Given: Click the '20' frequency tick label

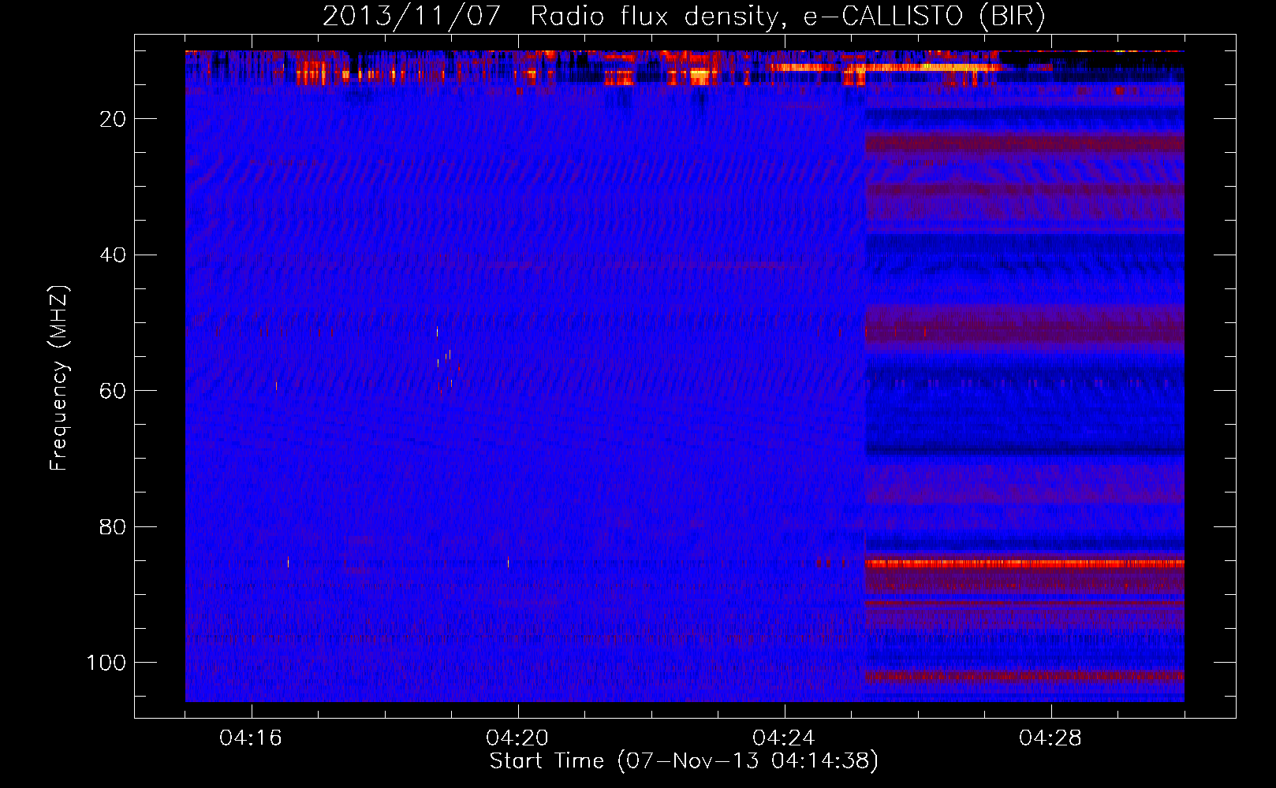Looking at the screenshot, I should pos(113,119).
